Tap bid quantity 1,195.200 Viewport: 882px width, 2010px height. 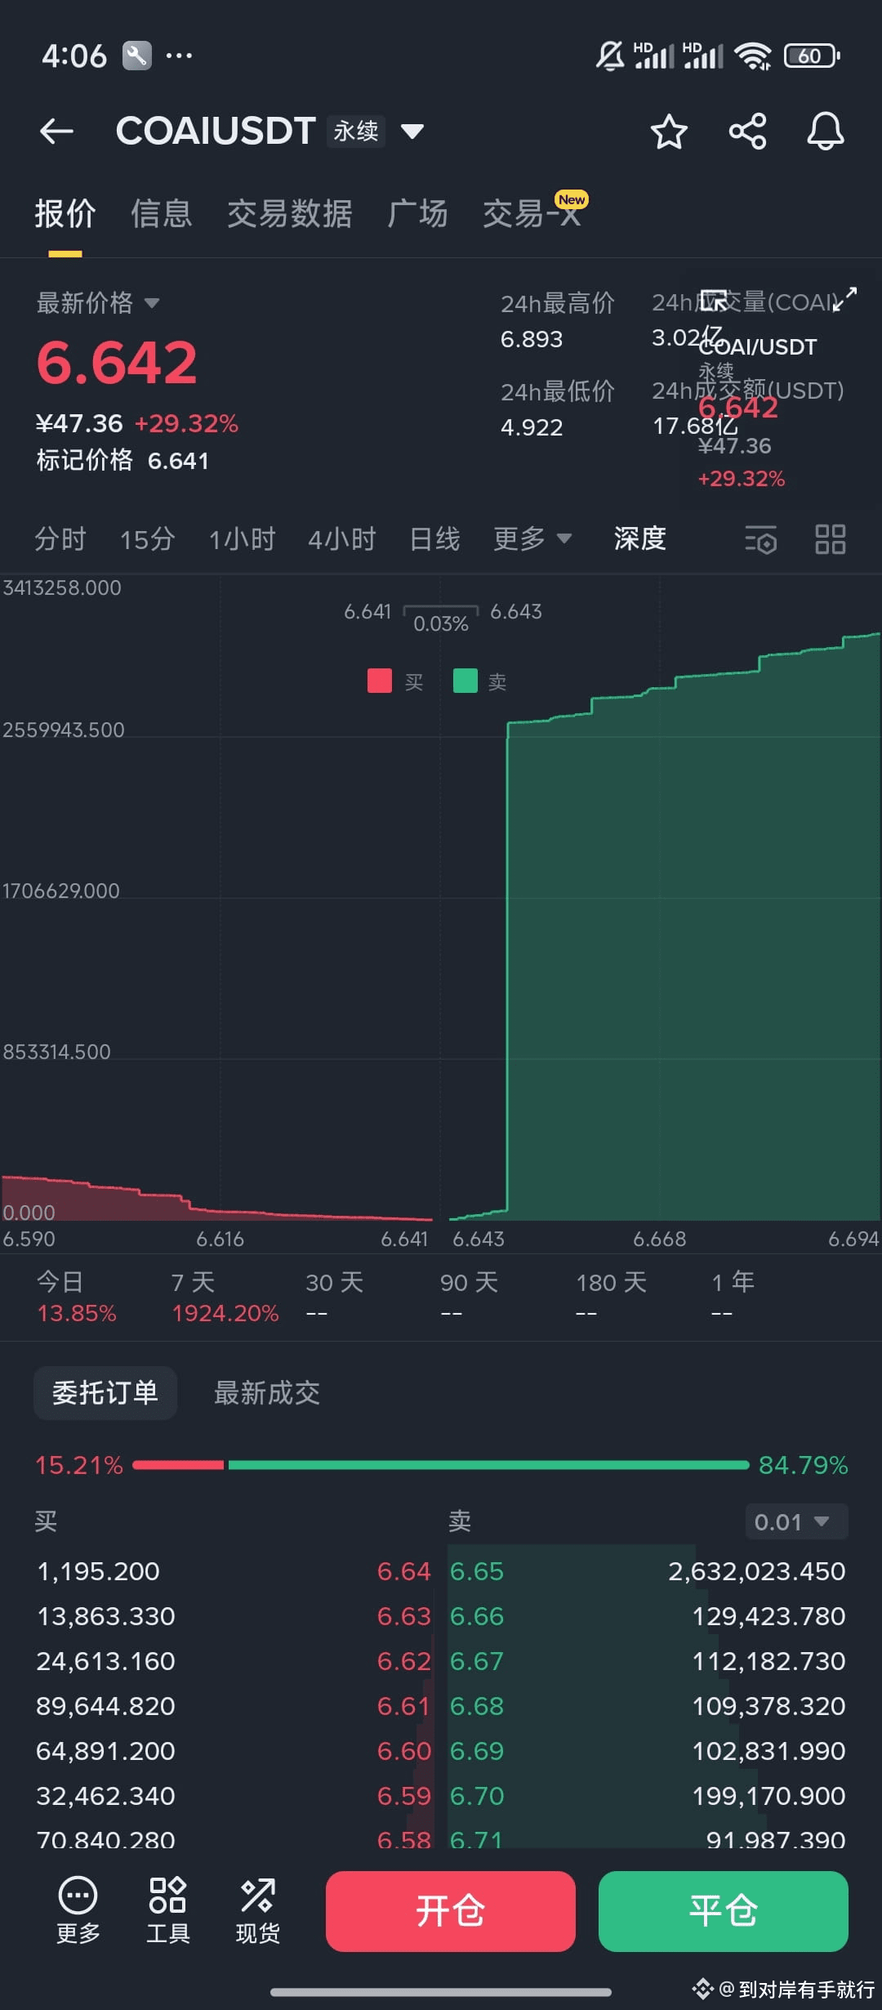pos(99,1571)
